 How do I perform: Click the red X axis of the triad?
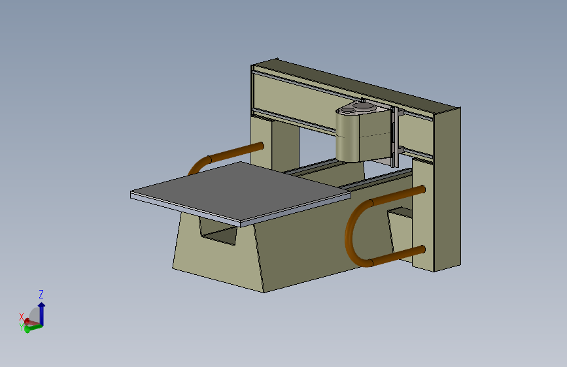(33, 322)
